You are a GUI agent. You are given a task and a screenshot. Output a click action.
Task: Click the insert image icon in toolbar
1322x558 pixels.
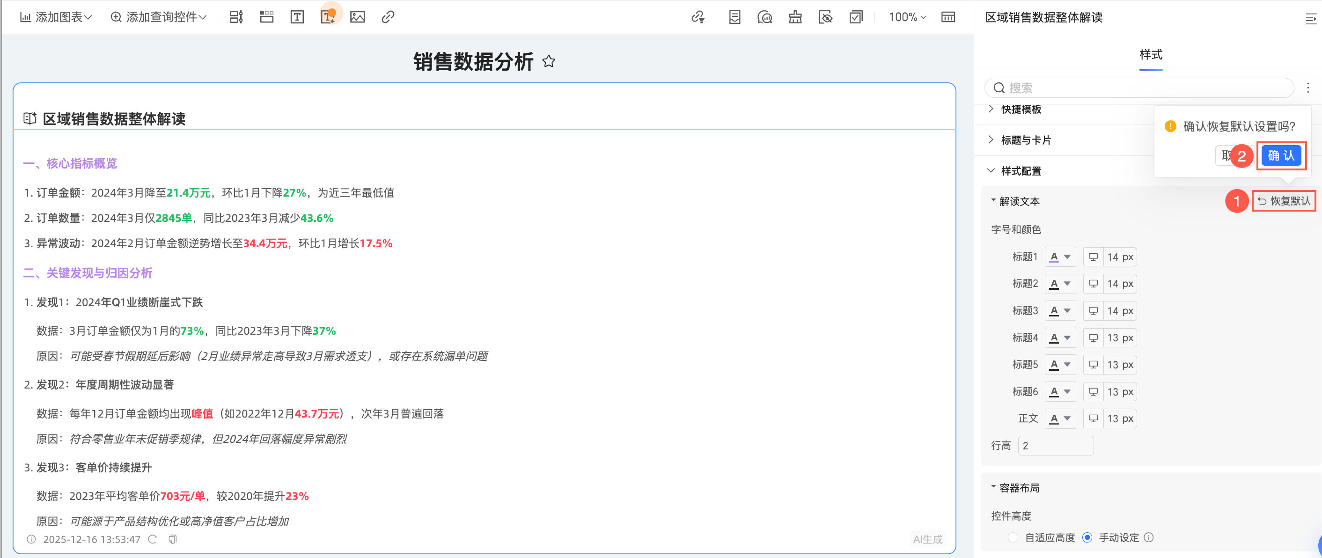[357, 17]
